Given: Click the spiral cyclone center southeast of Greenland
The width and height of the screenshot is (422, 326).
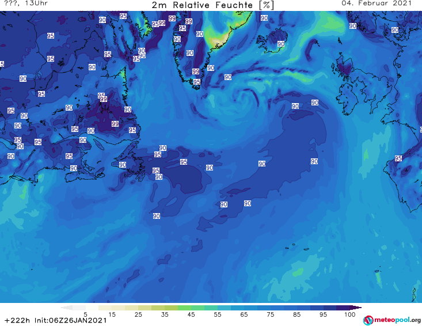Looking at the screenshot, I should 244,99.
